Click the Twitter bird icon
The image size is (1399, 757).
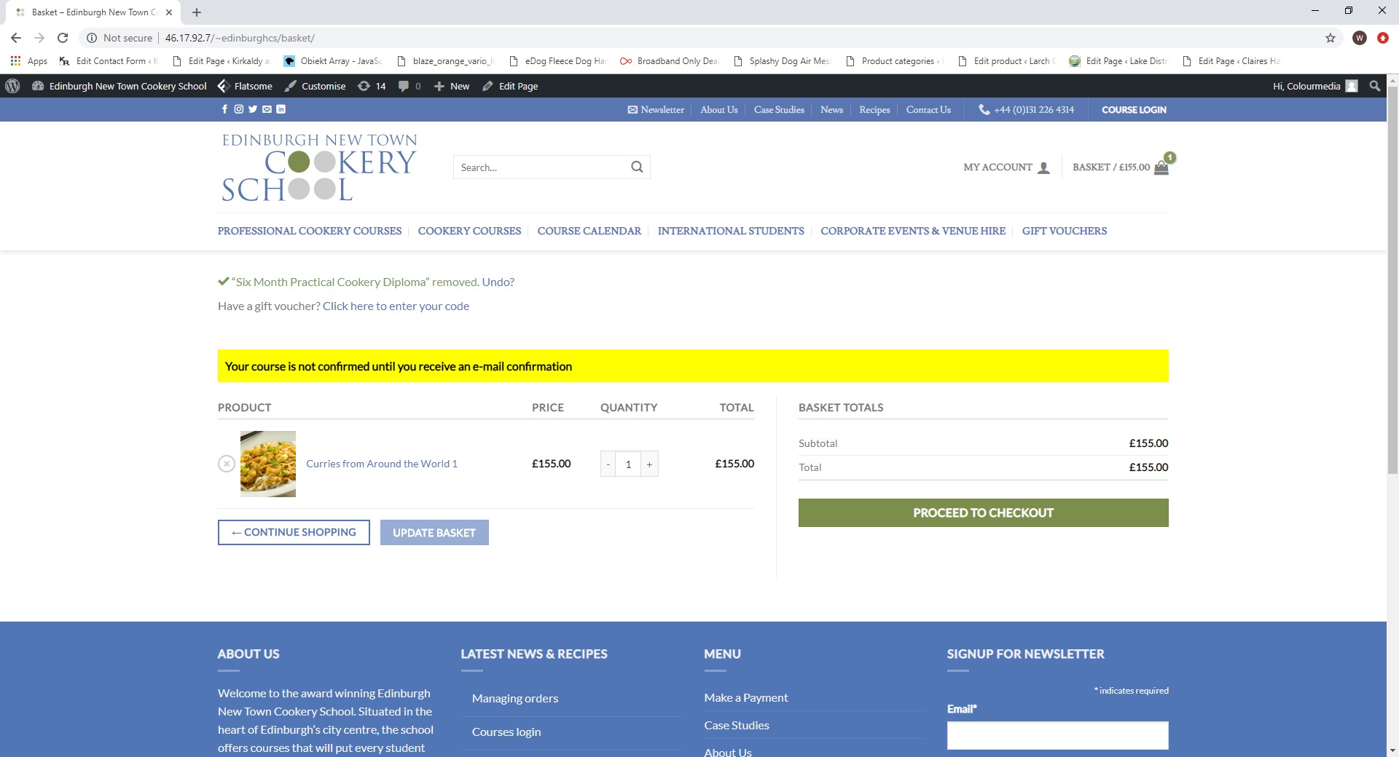coord(253,109)
